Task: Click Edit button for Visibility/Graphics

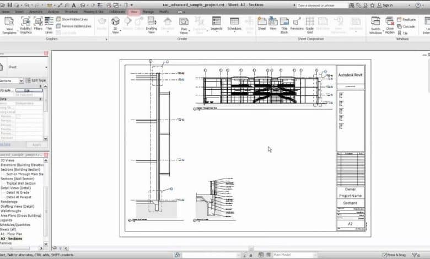Action: [x=29, y=90]
